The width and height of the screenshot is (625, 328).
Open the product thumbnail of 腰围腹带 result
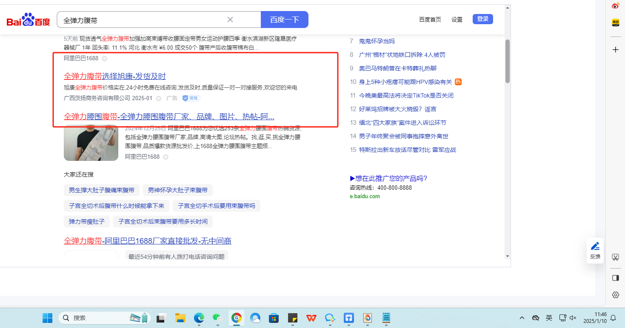coord(91,143)
